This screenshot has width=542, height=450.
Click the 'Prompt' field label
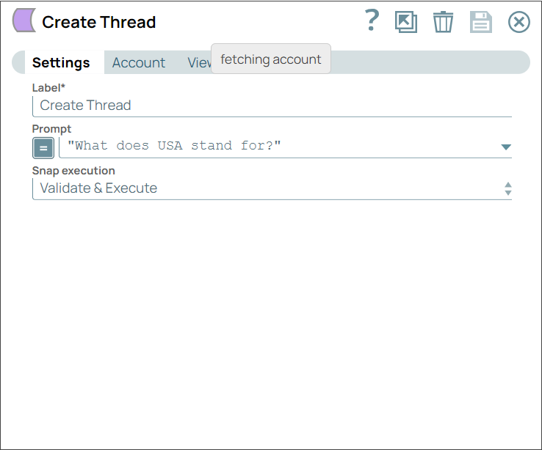[51, 129]
